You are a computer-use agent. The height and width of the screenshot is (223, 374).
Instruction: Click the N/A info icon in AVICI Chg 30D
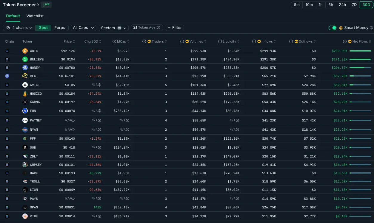click(100, 85)
